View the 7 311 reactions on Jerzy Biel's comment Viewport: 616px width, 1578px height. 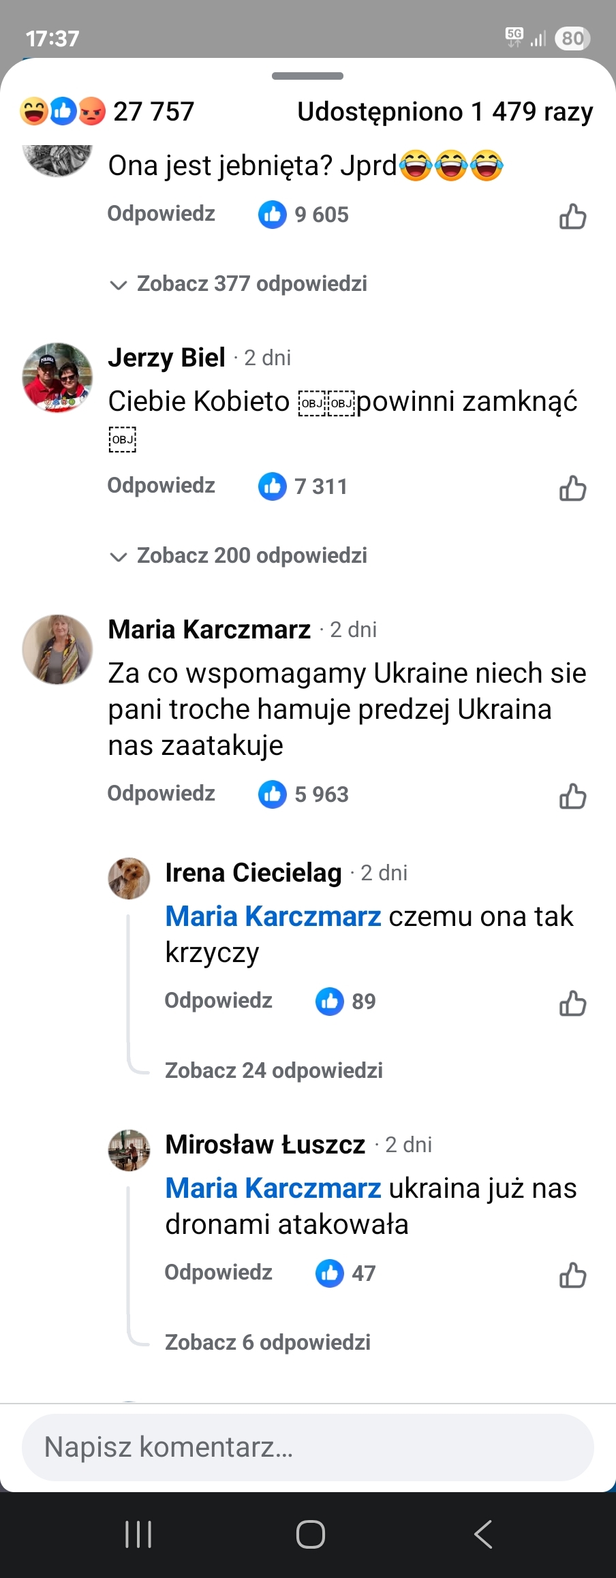click(x=304, y=486)
